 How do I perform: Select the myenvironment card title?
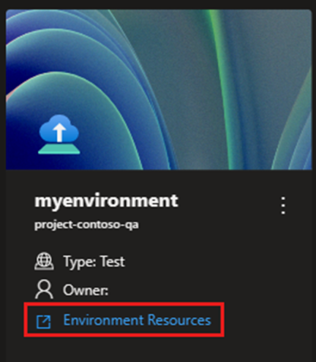(106, 201)
